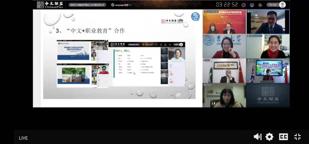Open the screen monitor icon in header
The height and width of the screenshot is (144, 309).
252,5
